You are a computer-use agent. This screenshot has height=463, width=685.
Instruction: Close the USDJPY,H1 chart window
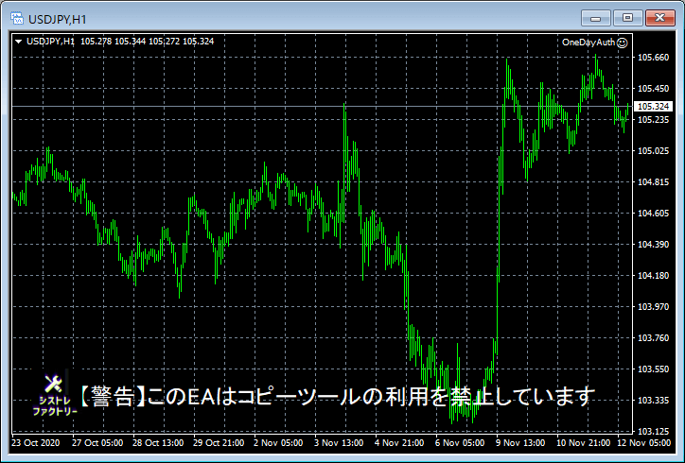(x=660, y=18)
